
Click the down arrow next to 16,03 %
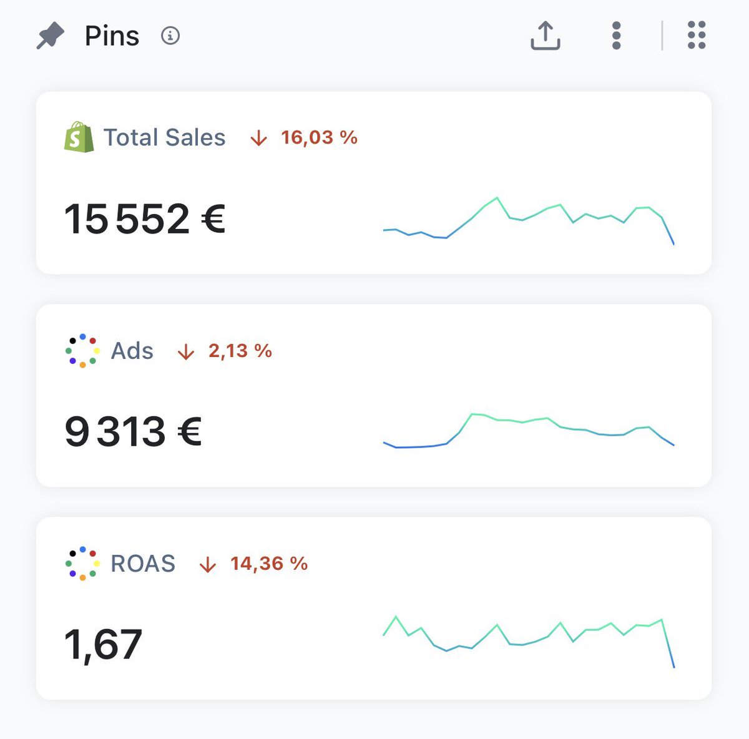(x=259, y=138)
